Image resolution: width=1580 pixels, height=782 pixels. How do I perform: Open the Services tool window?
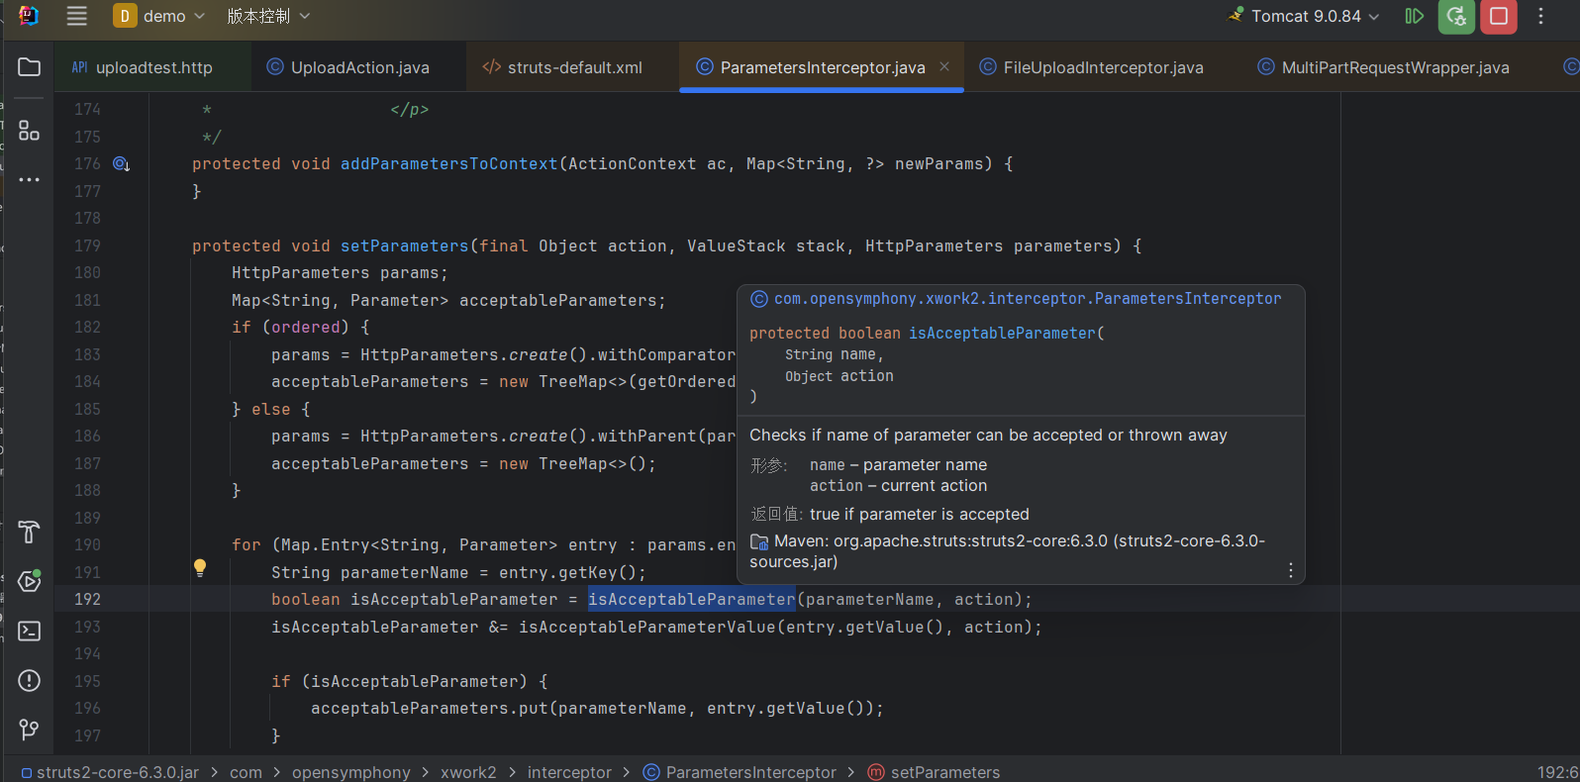click(29, 581)
